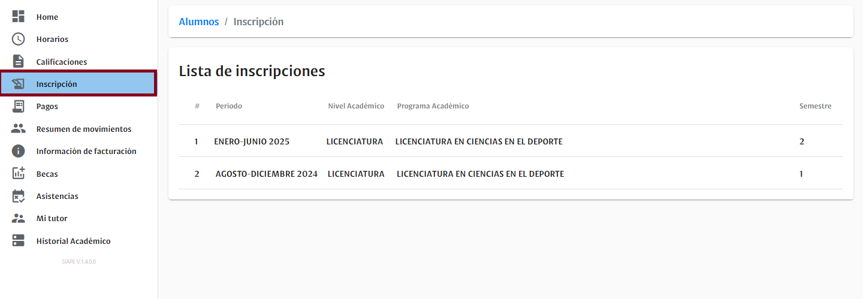Click the Home dashboard icon
The height and width of the screenshot is (299, 863).
pos(19,17)
